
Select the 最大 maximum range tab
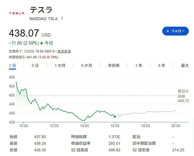click(185, 65)
